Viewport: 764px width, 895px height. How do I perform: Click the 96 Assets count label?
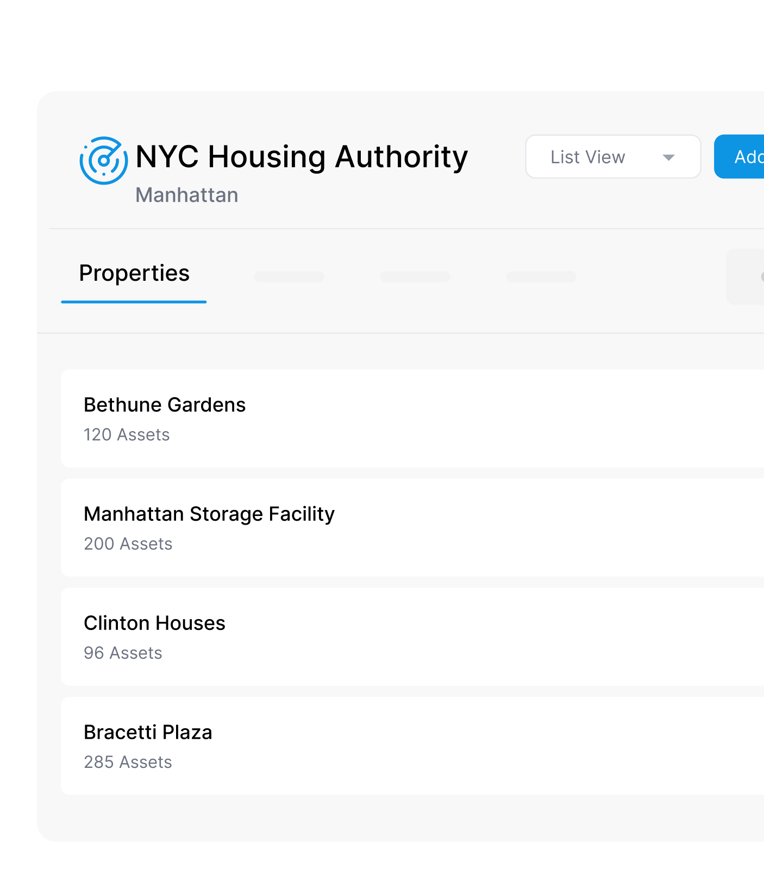click(x=123, y=653)
